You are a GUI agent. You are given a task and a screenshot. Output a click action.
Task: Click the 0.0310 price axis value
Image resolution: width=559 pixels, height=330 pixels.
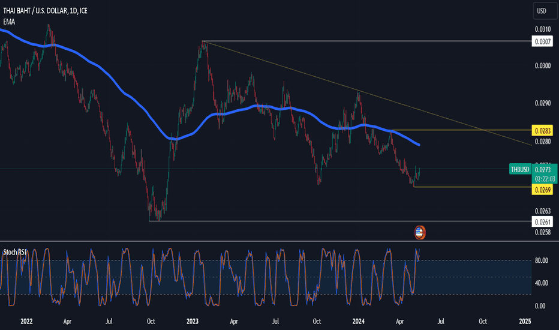[x=543, y=29]
